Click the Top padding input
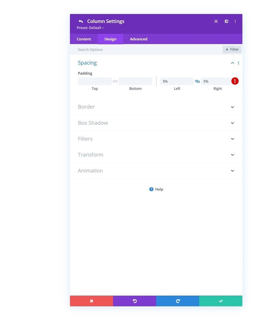The height and width of the screenshot is (320, 270). (94, 81)
